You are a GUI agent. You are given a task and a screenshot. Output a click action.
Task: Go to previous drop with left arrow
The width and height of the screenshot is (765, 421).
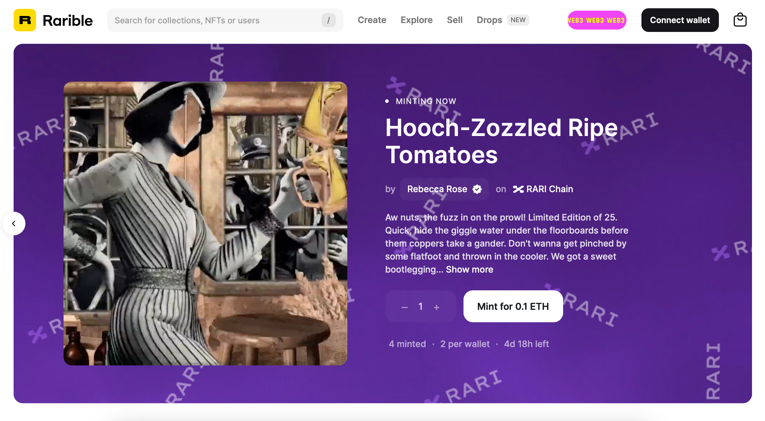14,224
